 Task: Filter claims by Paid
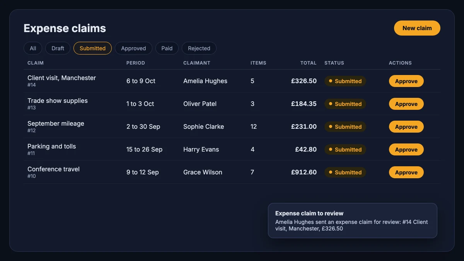[x=167, y=48]
